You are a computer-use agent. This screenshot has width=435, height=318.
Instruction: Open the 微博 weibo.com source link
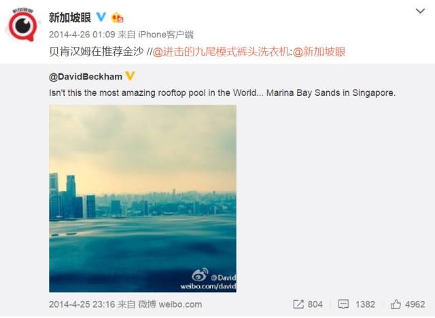tap(170, 304)
